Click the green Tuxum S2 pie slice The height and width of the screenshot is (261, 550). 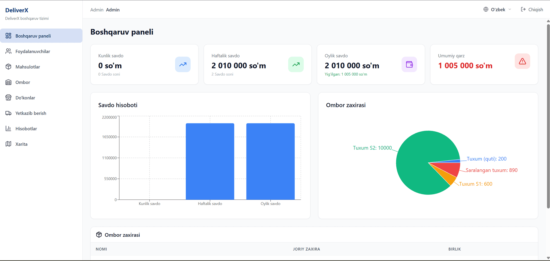[419, 161]
